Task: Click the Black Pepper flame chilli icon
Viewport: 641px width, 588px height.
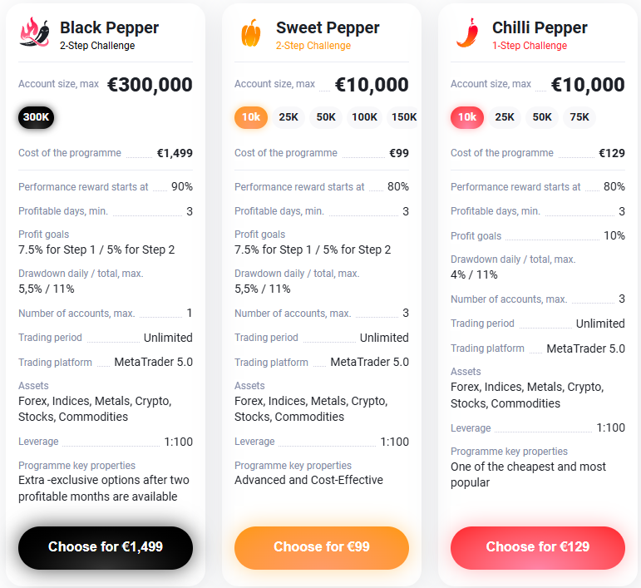Action: coord(35,32)
